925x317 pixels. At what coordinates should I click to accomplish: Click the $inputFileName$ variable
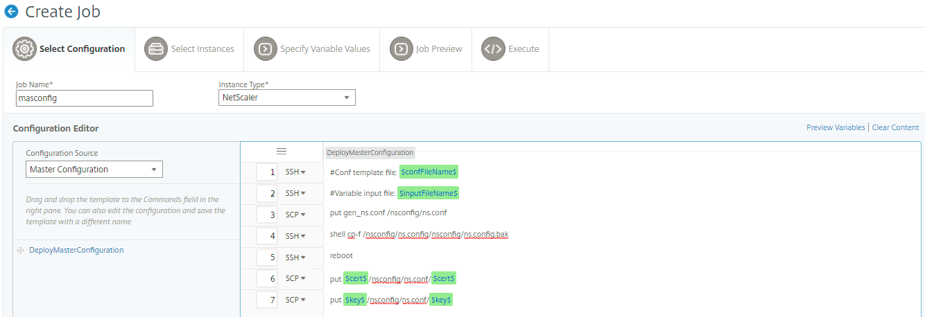[x=429, y=193]
